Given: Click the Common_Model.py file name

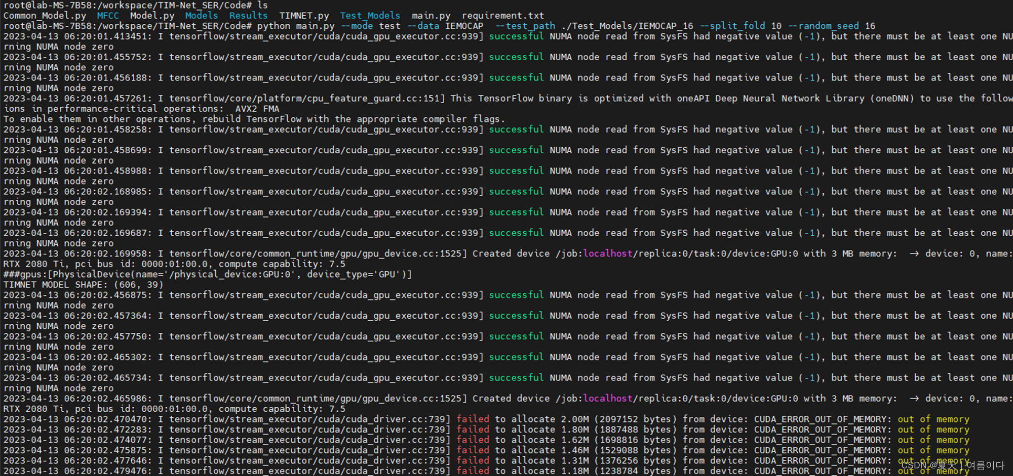Looking at the screenshot, I should pos(45,16).
